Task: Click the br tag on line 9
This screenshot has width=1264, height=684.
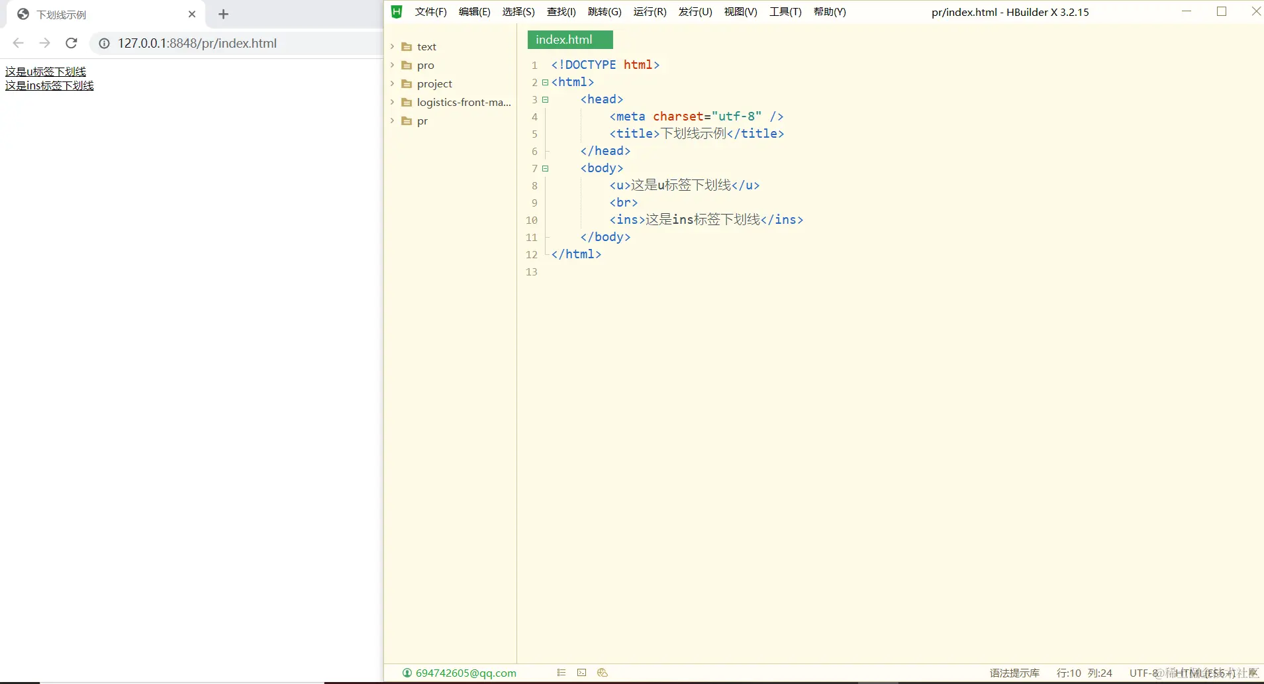Action: [x=624, y=203]
